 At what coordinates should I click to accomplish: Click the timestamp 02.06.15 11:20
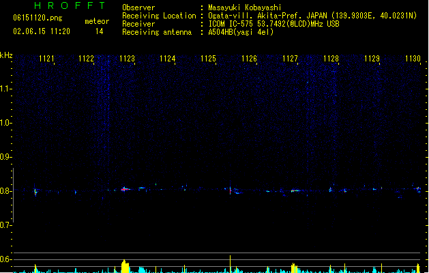[x=42, y=31]
